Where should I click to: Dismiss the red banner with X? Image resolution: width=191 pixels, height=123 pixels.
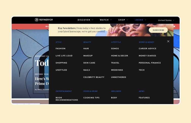pyautogui.click(x=174, y=26)
